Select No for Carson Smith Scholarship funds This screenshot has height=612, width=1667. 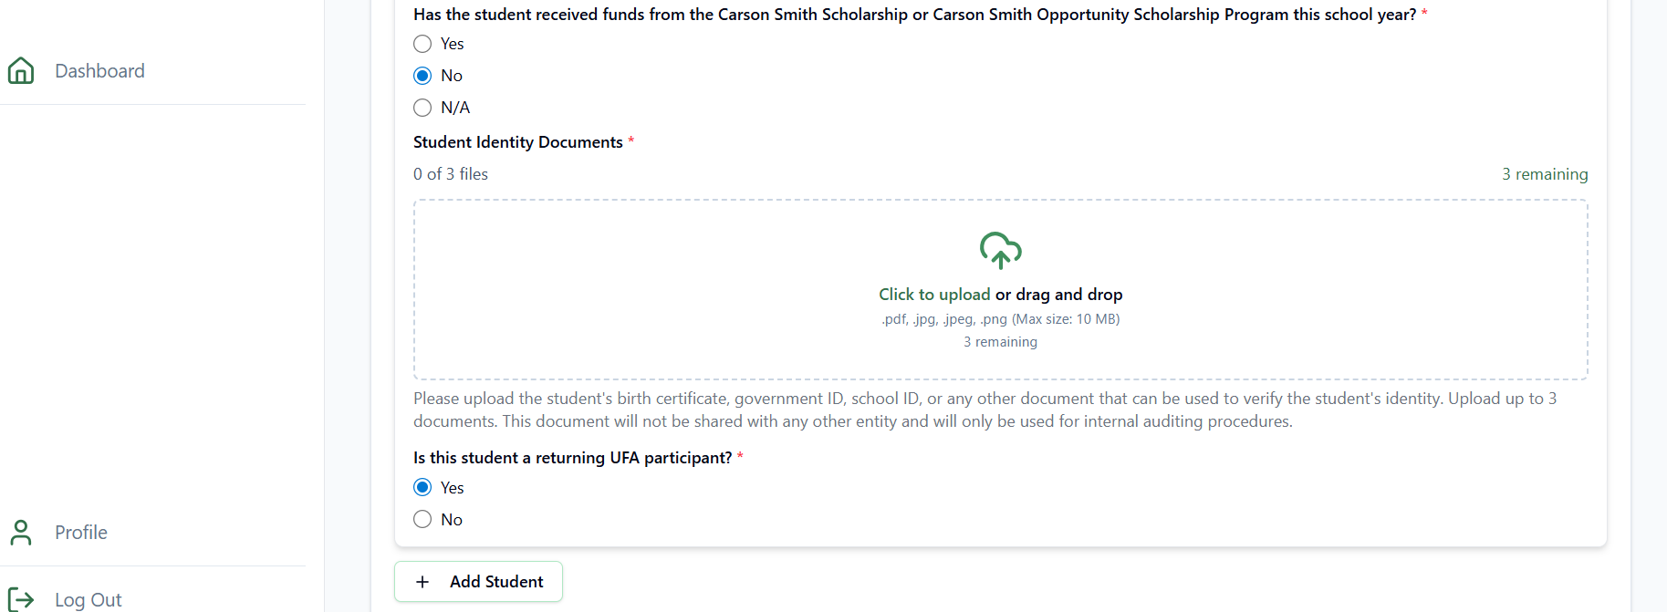point(422,76)
